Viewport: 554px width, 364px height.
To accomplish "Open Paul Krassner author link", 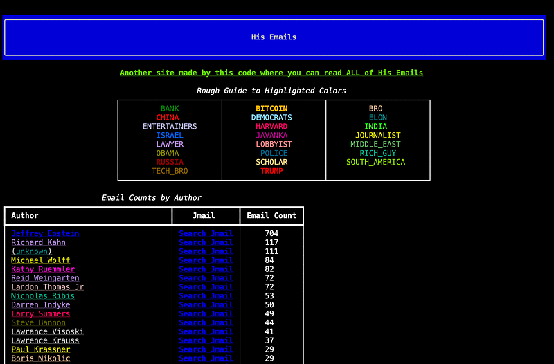I will [41, 349].
